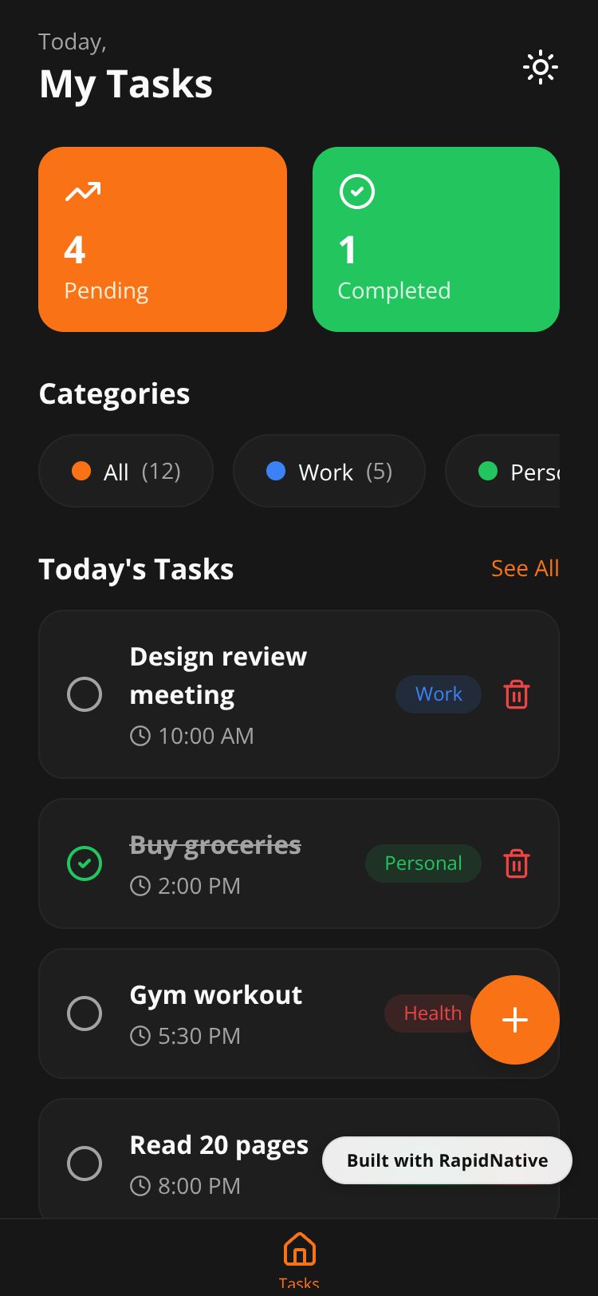Mark Design review meeting as complete
Image resolution: width=598 pixels, height=1296 pixels.
(x=85, y=694)
